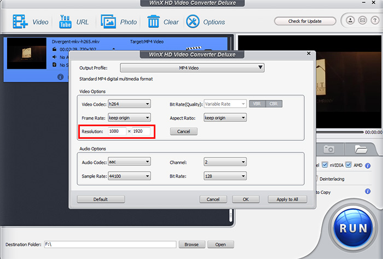Close the settings dialog with X
The width and height of the screenshot is (383, 259).
309,54
